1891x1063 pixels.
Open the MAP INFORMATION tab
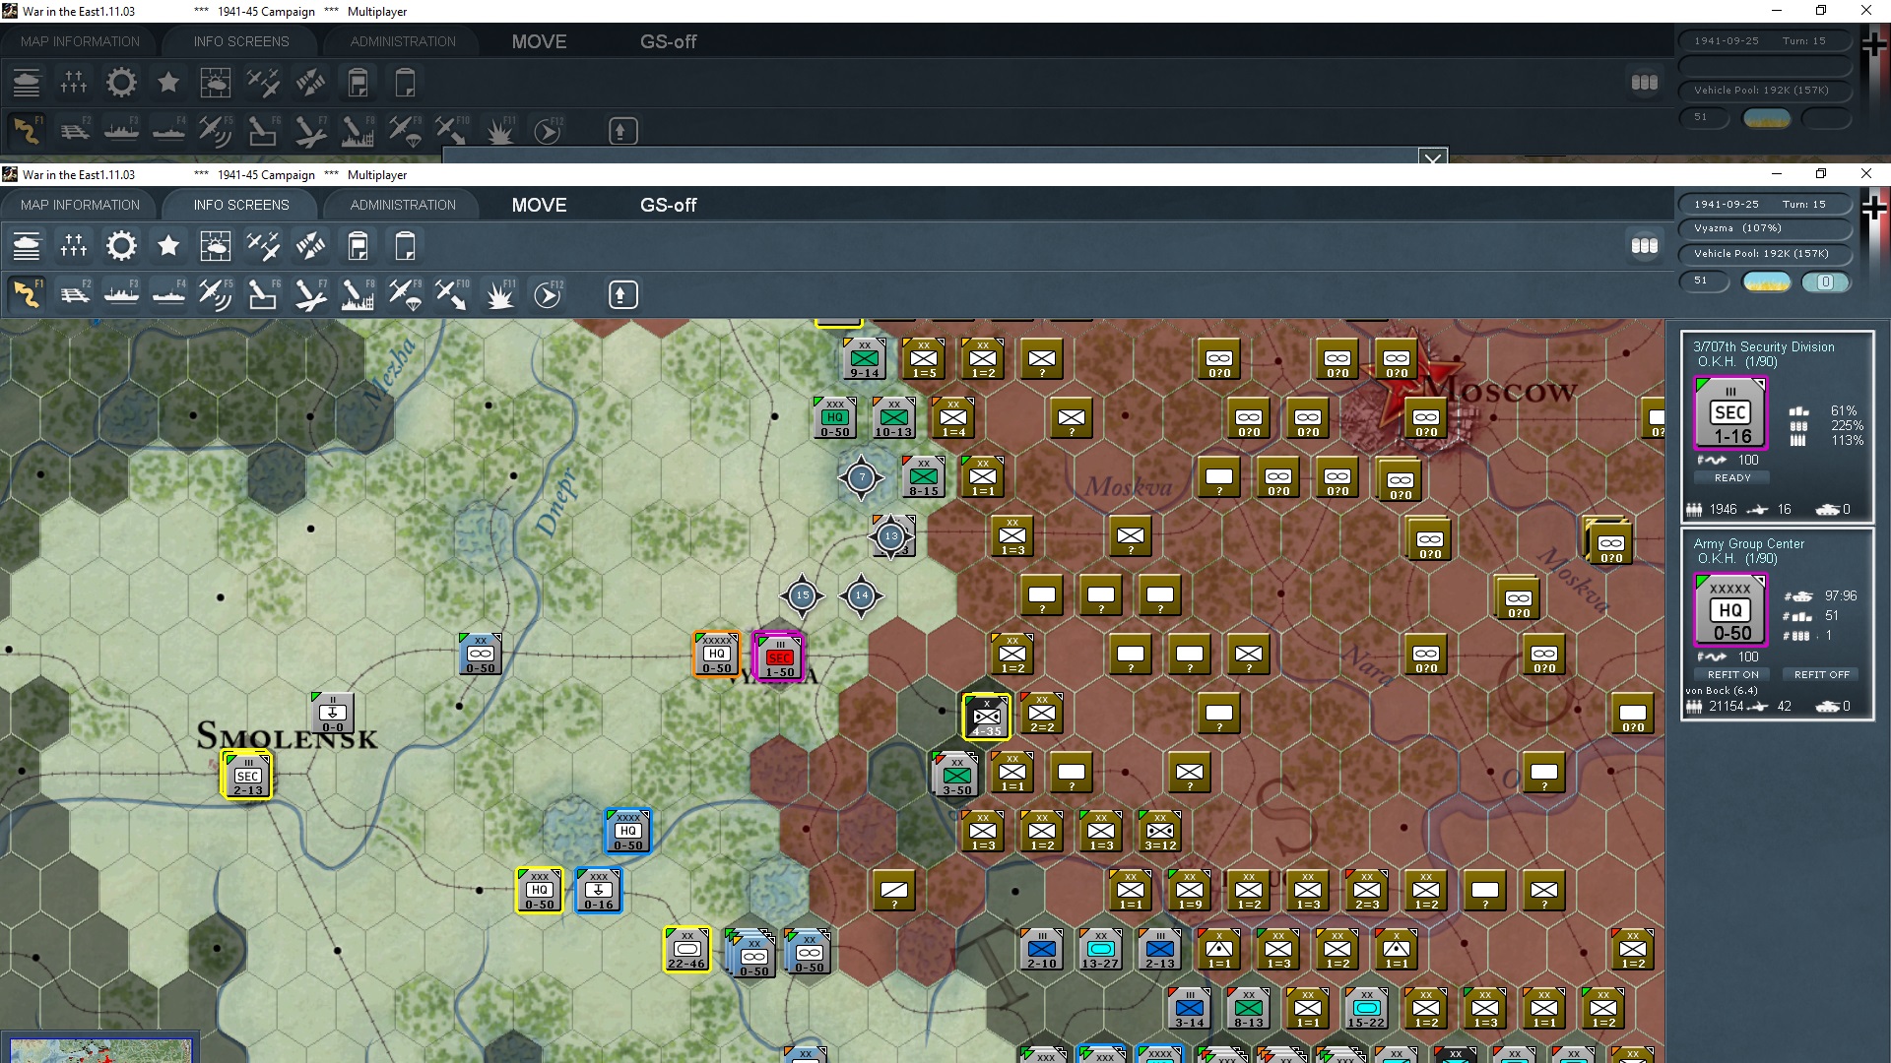[80, 205]
